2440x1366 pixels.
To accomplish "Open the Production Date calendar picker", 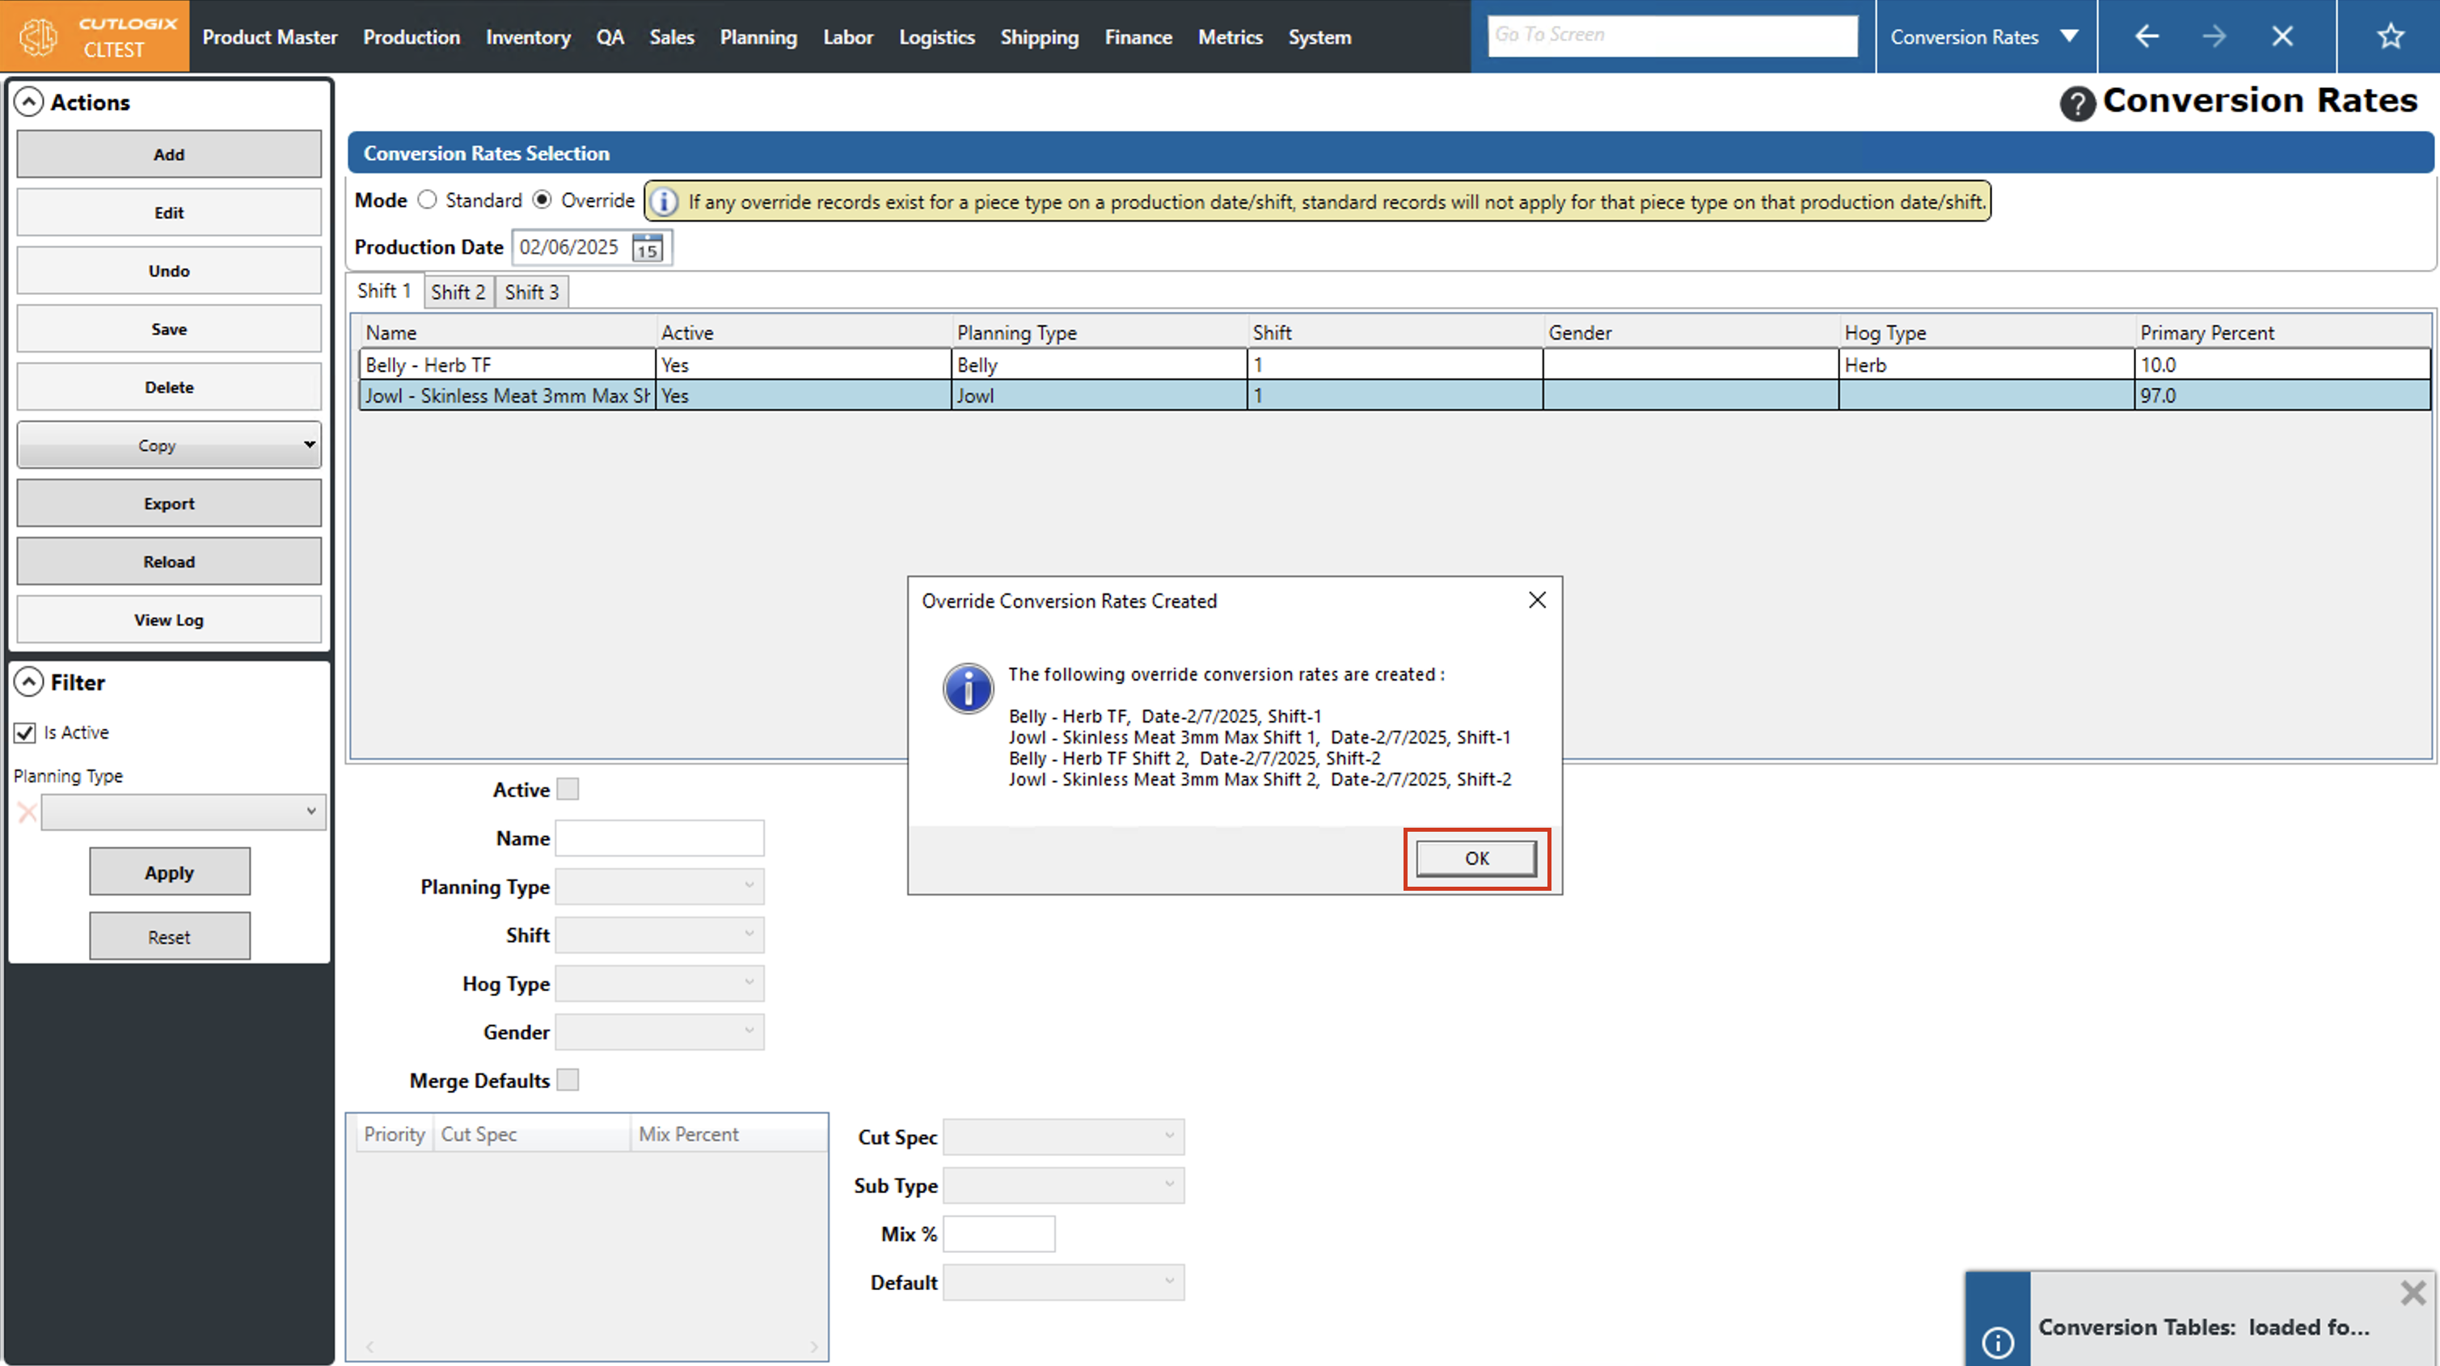I will pyautogui.click(x=648, y=248).
